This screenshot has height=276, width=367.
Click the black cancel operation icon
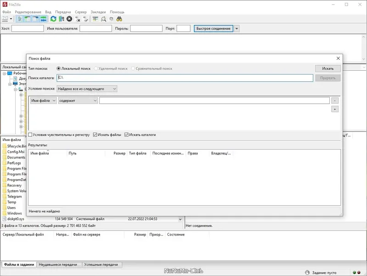tap(69, 19)
